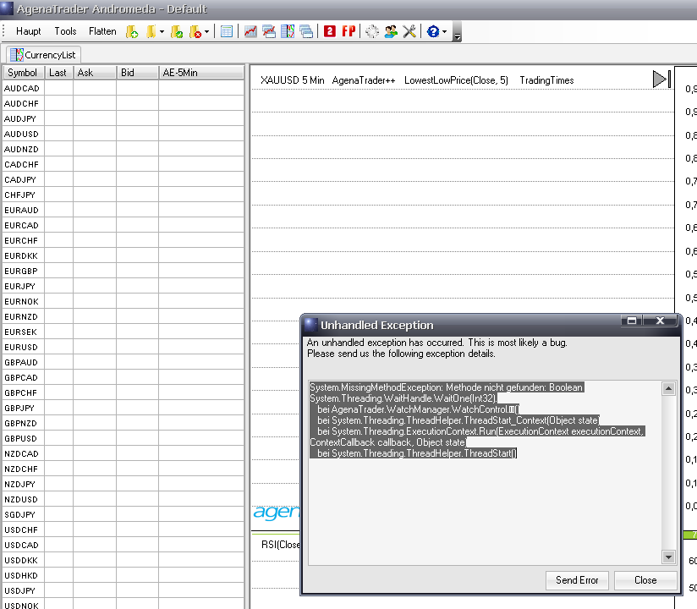Open toolbar overflow options arrow
Viewport: 697px width, 609px height.
pyautogui.click(x=458, y=36)
